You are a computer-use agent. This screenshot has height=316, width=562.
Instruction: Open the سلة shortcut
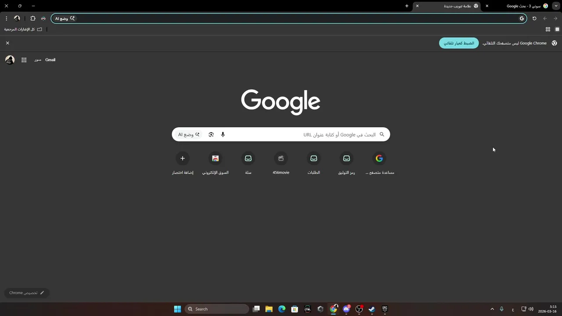pyautogui.click(x=248, y=164)
